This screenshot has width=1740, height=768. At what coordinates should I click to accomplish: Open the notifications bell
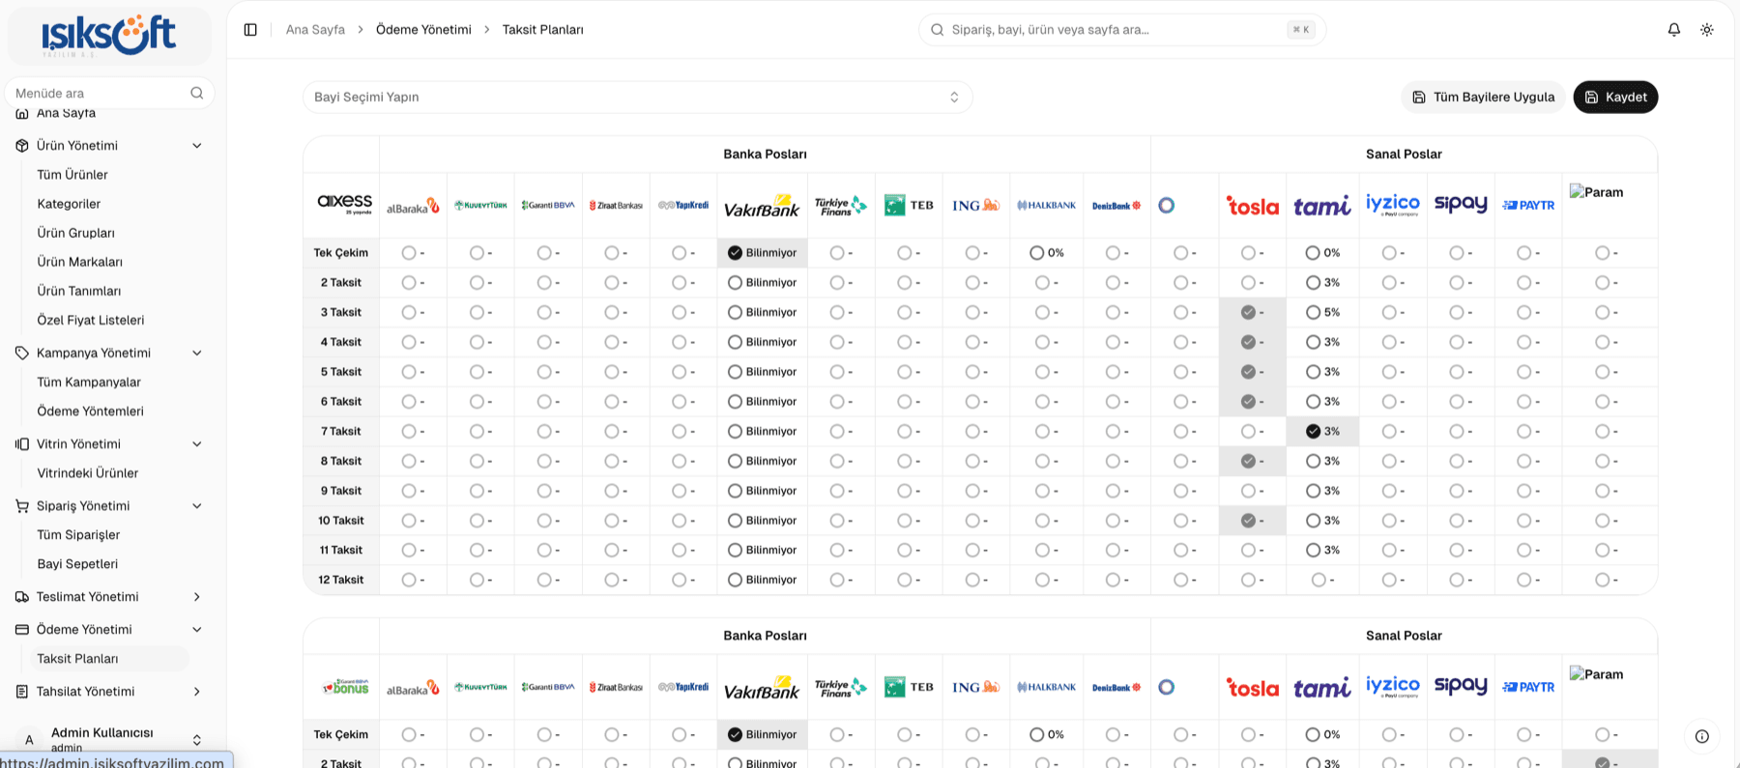1674,30
